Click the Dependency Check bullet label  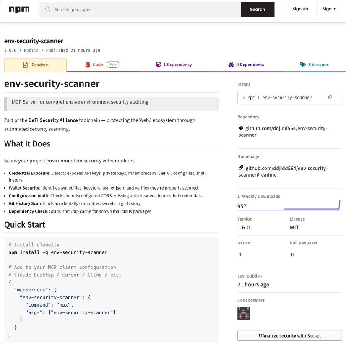click(28, 211)
